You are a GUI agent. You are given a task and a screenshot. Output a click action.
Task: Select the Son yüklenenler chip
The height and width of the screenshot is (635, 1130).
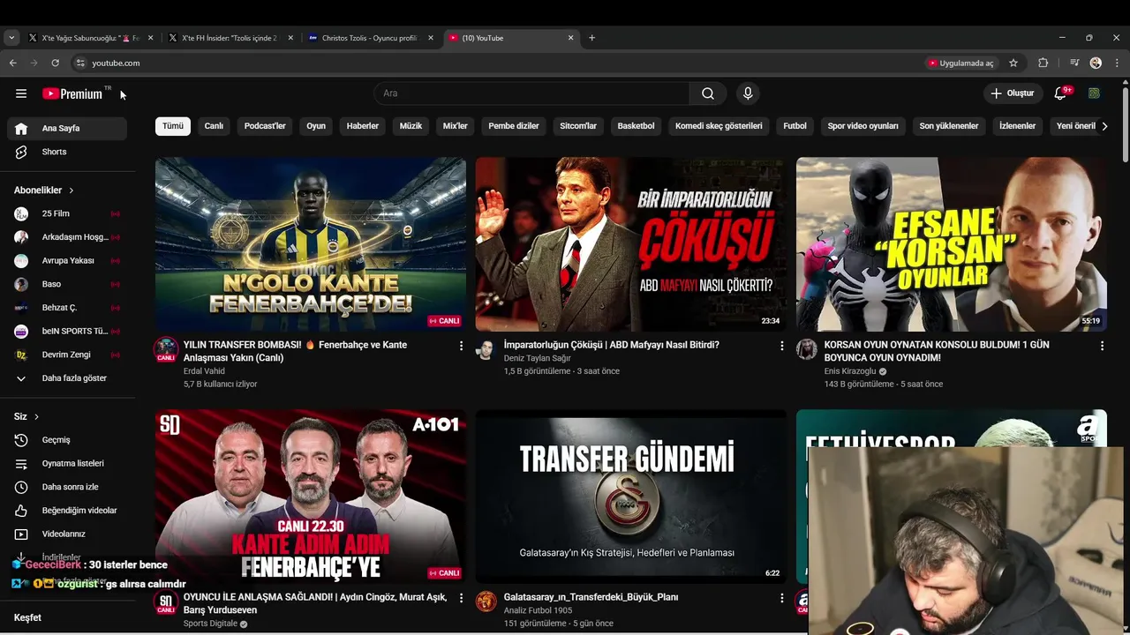pyautogui.click(x=949, y=126)
